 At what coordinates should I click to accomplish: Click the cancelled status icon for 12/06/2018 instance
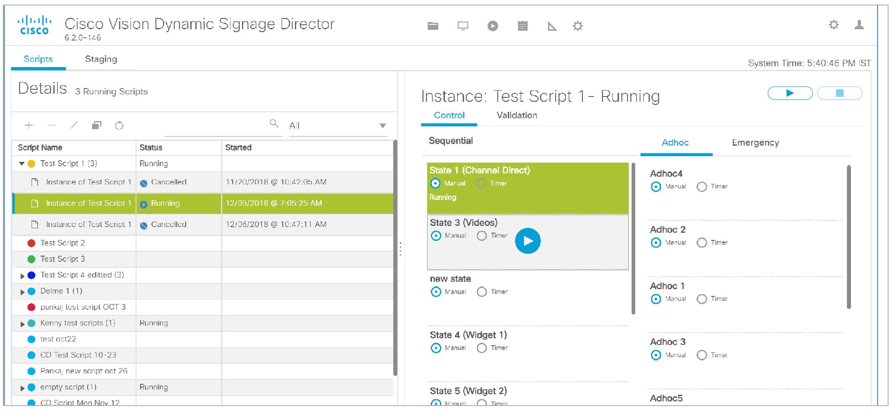click(x=143, y=225)
